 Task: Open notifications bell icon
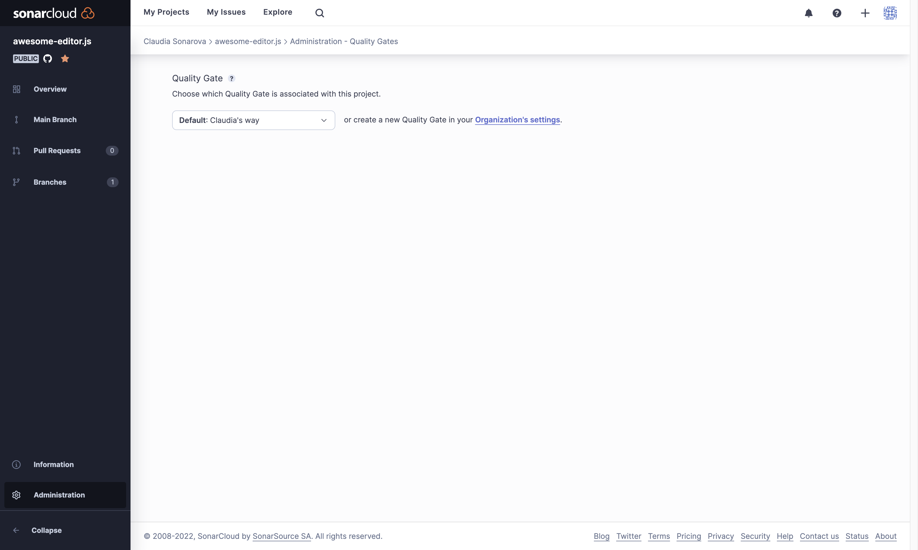point(809,13)
